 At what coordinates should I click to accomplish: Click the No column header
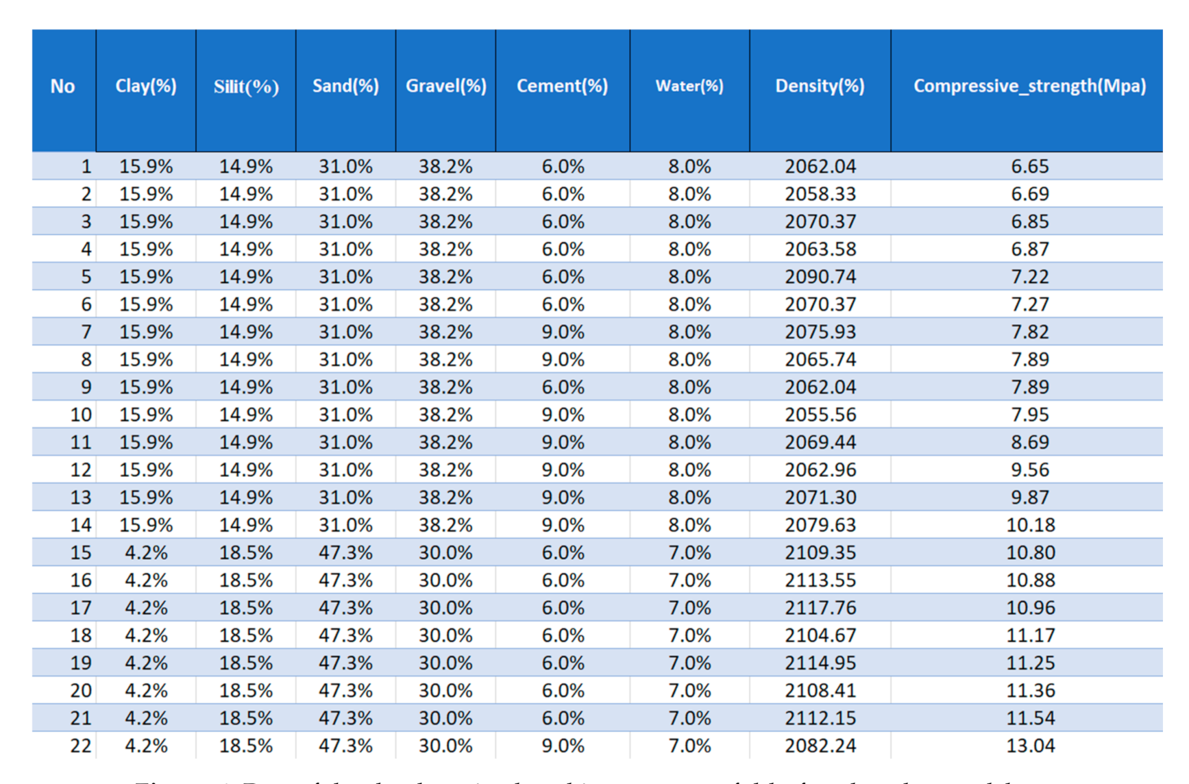(x=62, y=86)
